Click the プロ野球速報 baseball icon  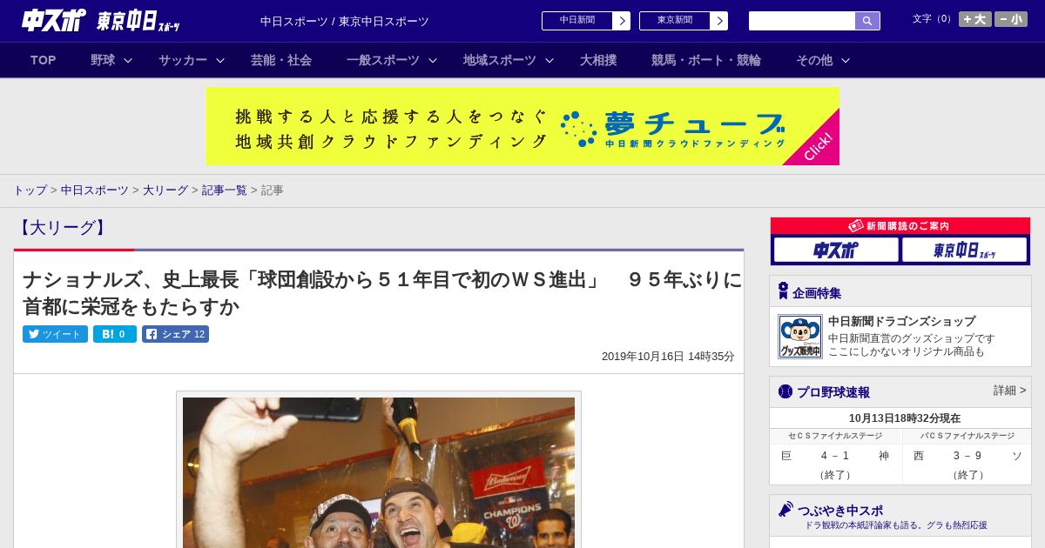785,391
